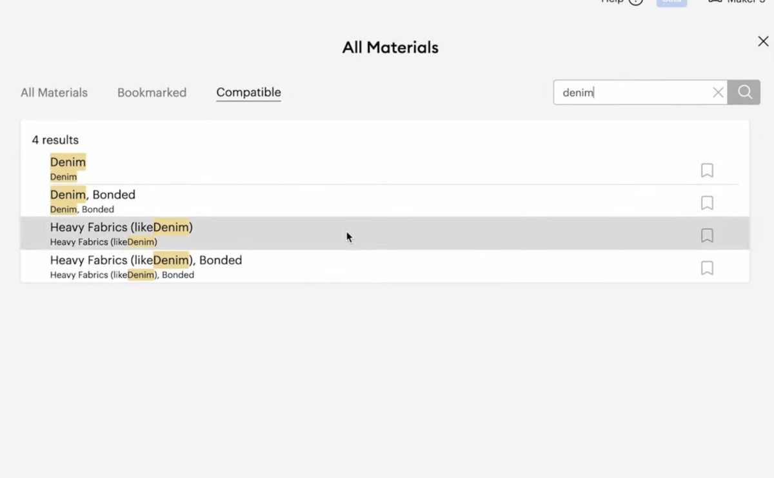The height and width of the screenshot is (478, 774).
Task: Bookmark Heavy Fabrics (like Denim), Bonded
Action: coord(707,268)
